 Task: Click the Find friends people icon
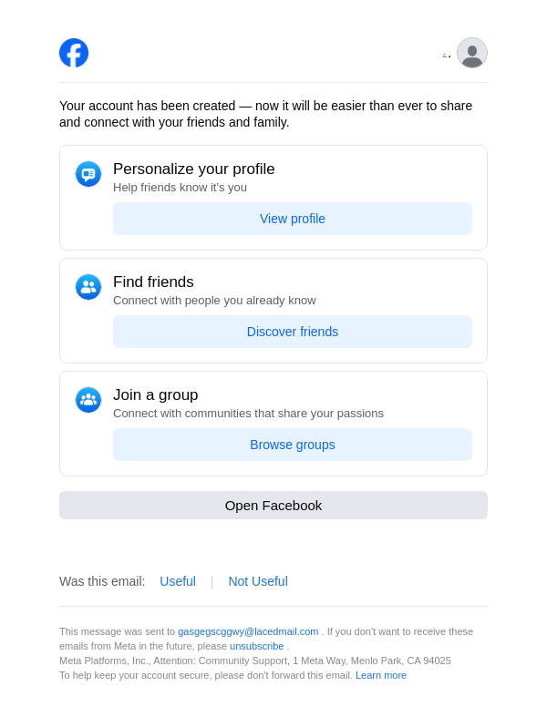click(88, 287)
